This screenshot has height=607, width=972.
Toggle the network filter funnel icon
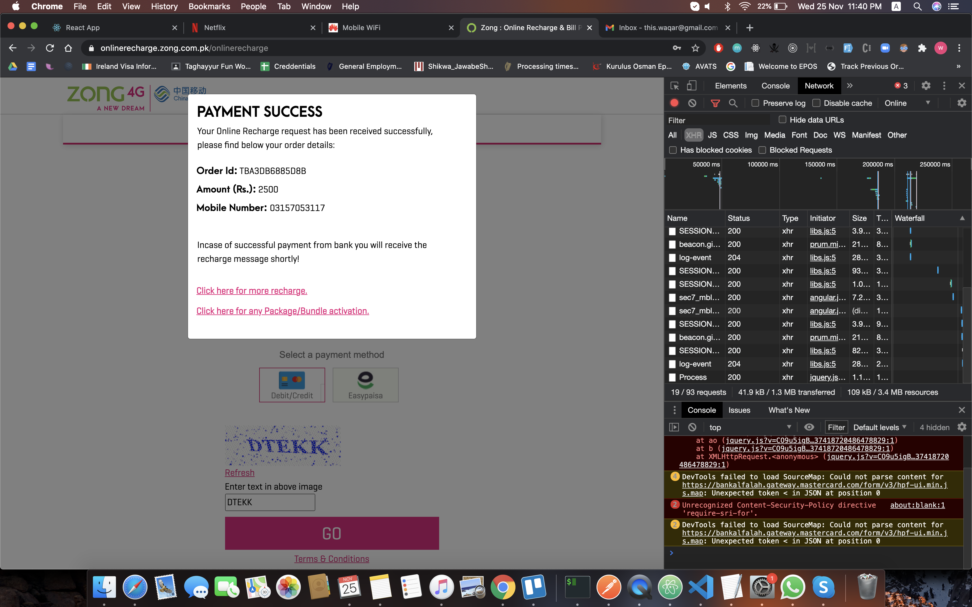pos(715,103)
